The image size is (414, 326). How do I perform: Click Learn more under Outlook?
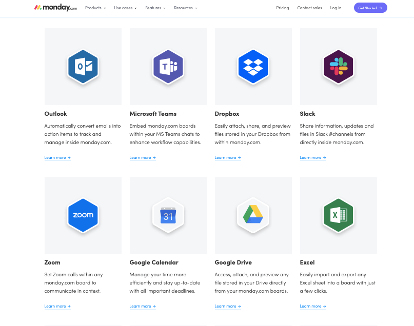57,157
